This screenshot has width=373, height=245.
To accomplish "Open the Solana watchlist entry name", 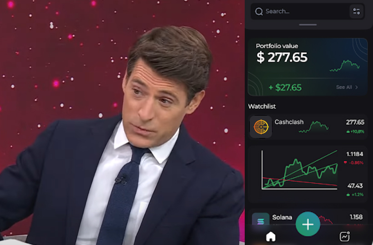I will pos(282,217).
